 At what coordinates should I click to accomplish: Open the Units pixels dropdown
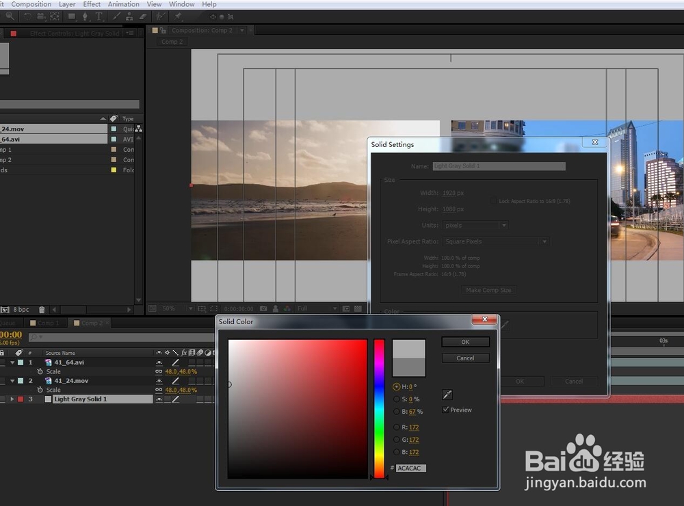[x=475, y=225]
